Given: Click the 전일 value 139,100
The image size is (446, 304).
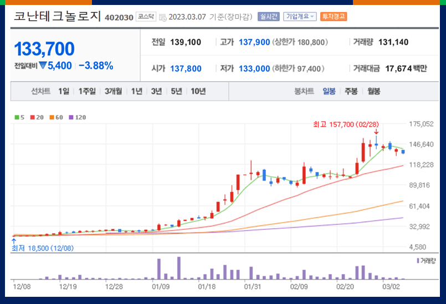Looking at the screenshot, I should (186, 43).
